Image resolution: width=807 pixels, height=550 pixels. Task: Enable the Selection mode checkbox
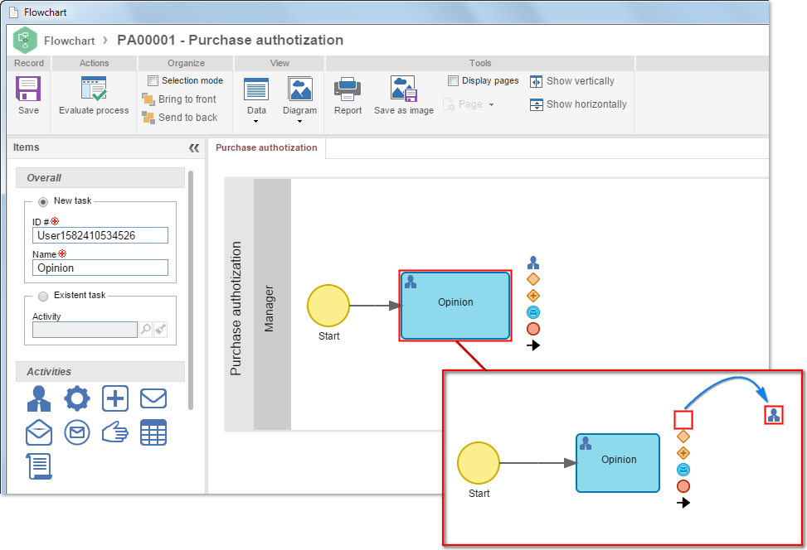point(153,80)
